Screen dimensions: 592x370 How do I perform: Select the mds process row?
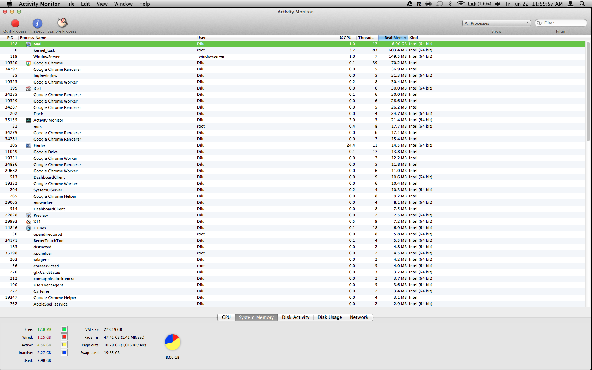[293, 127]
